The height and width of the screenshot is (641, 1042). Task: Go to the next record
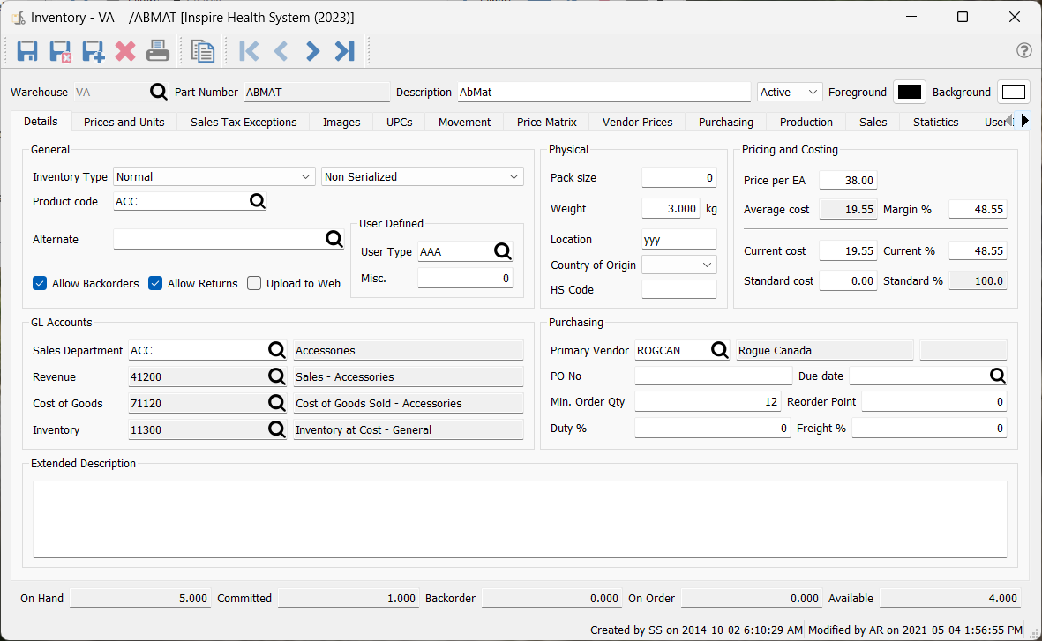pos(312,51)
